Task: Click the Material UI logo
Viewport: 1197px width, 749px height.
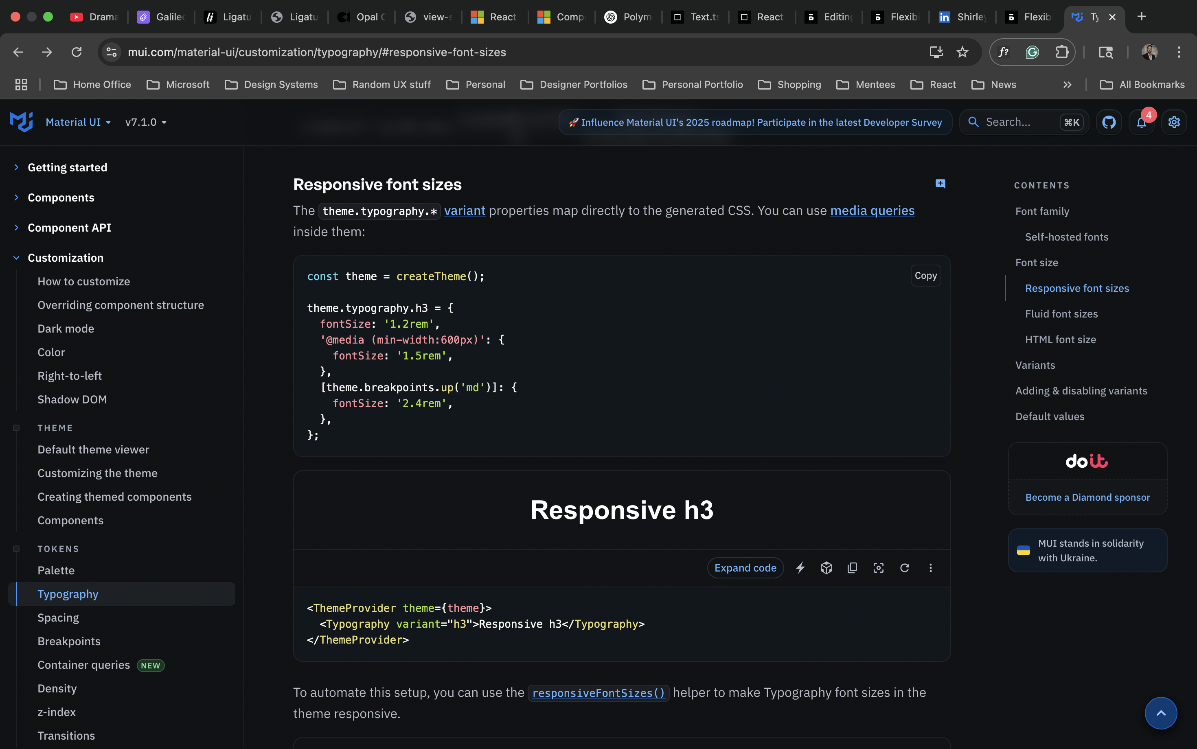Action: (x=21, y=122)
